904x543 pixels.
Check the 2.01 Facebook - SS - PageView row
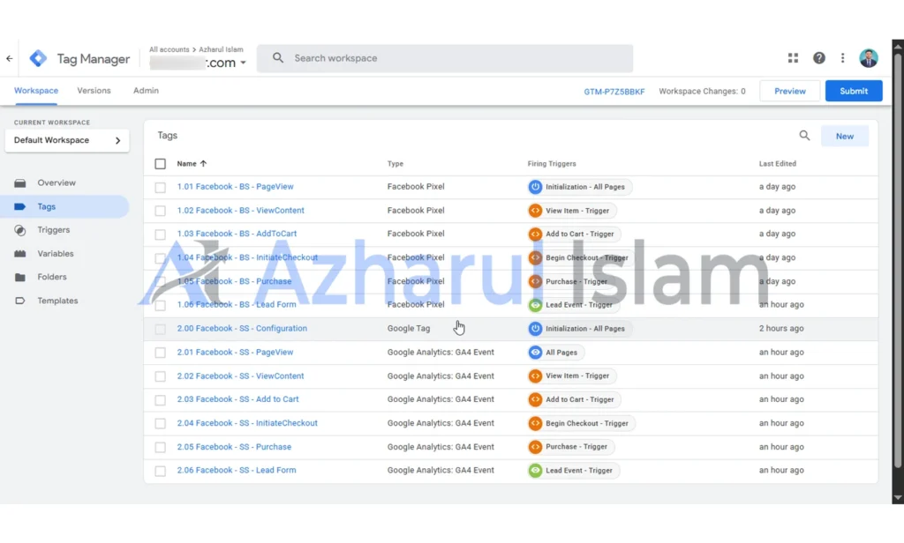tap(161, 353)
